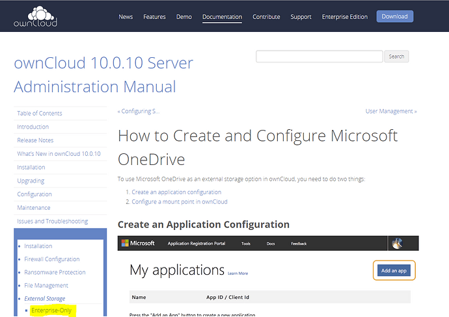This screenshot has width=449, height=317.
Task: Open the News menu item
Action: click(126, 17)
